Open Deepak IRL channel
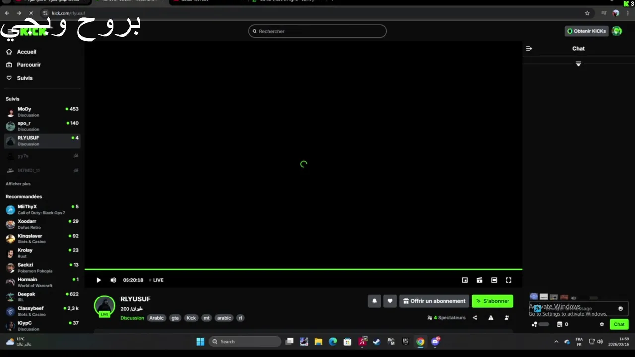The height and width of the screenshot is (357, 635). (x=42, y=297)
